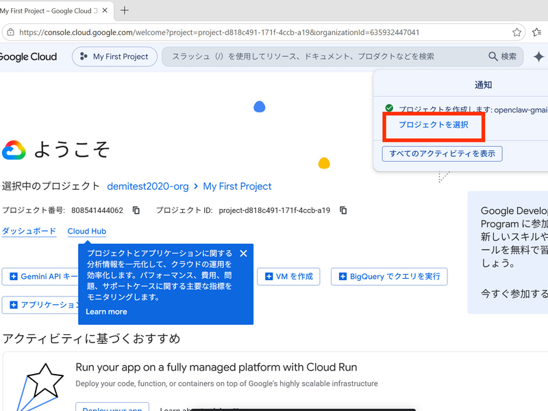The width and height of the screenshot is (548, 411).
Task: Click VM を作成 button
Action: pos(288,277)
